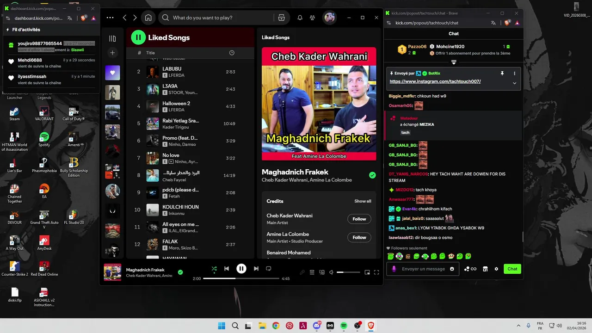
Task: Open the Kick chat shop icon
Action: tap(485, 269)
